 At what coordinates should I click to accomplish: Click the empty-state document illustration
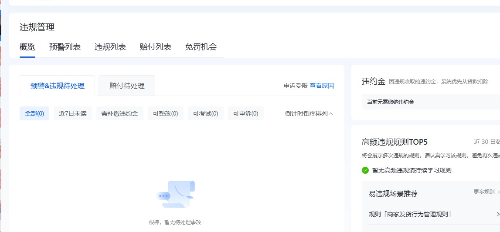point(175,194)
